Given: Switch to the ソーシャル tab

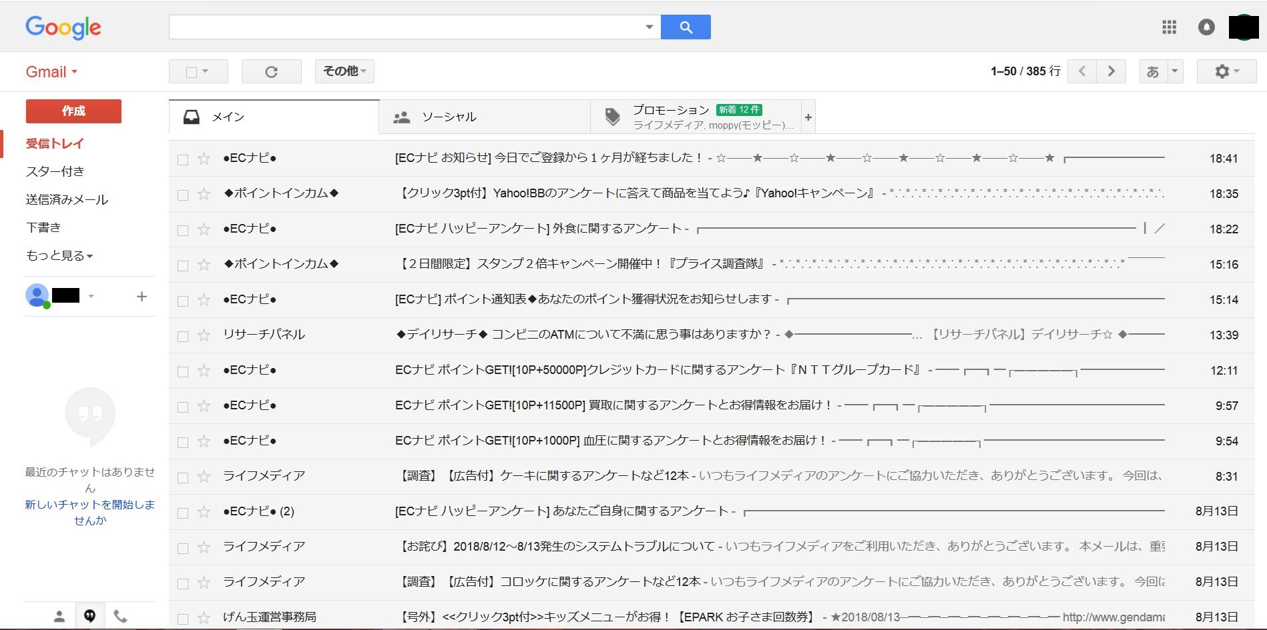Looking at the screenshot, I should coord(485,117).
